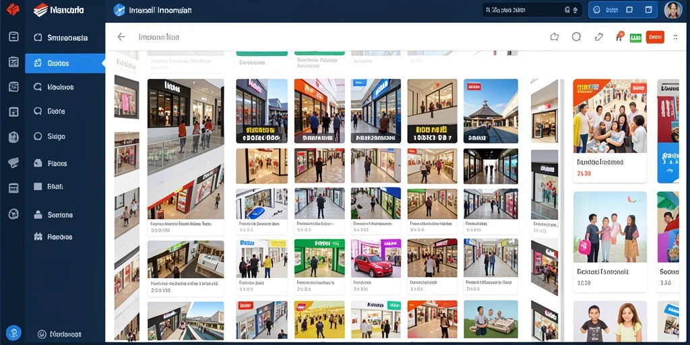Screen dimensions: 690x345
Task: Go back using the left arrow
Action: (x=121, y=37)
